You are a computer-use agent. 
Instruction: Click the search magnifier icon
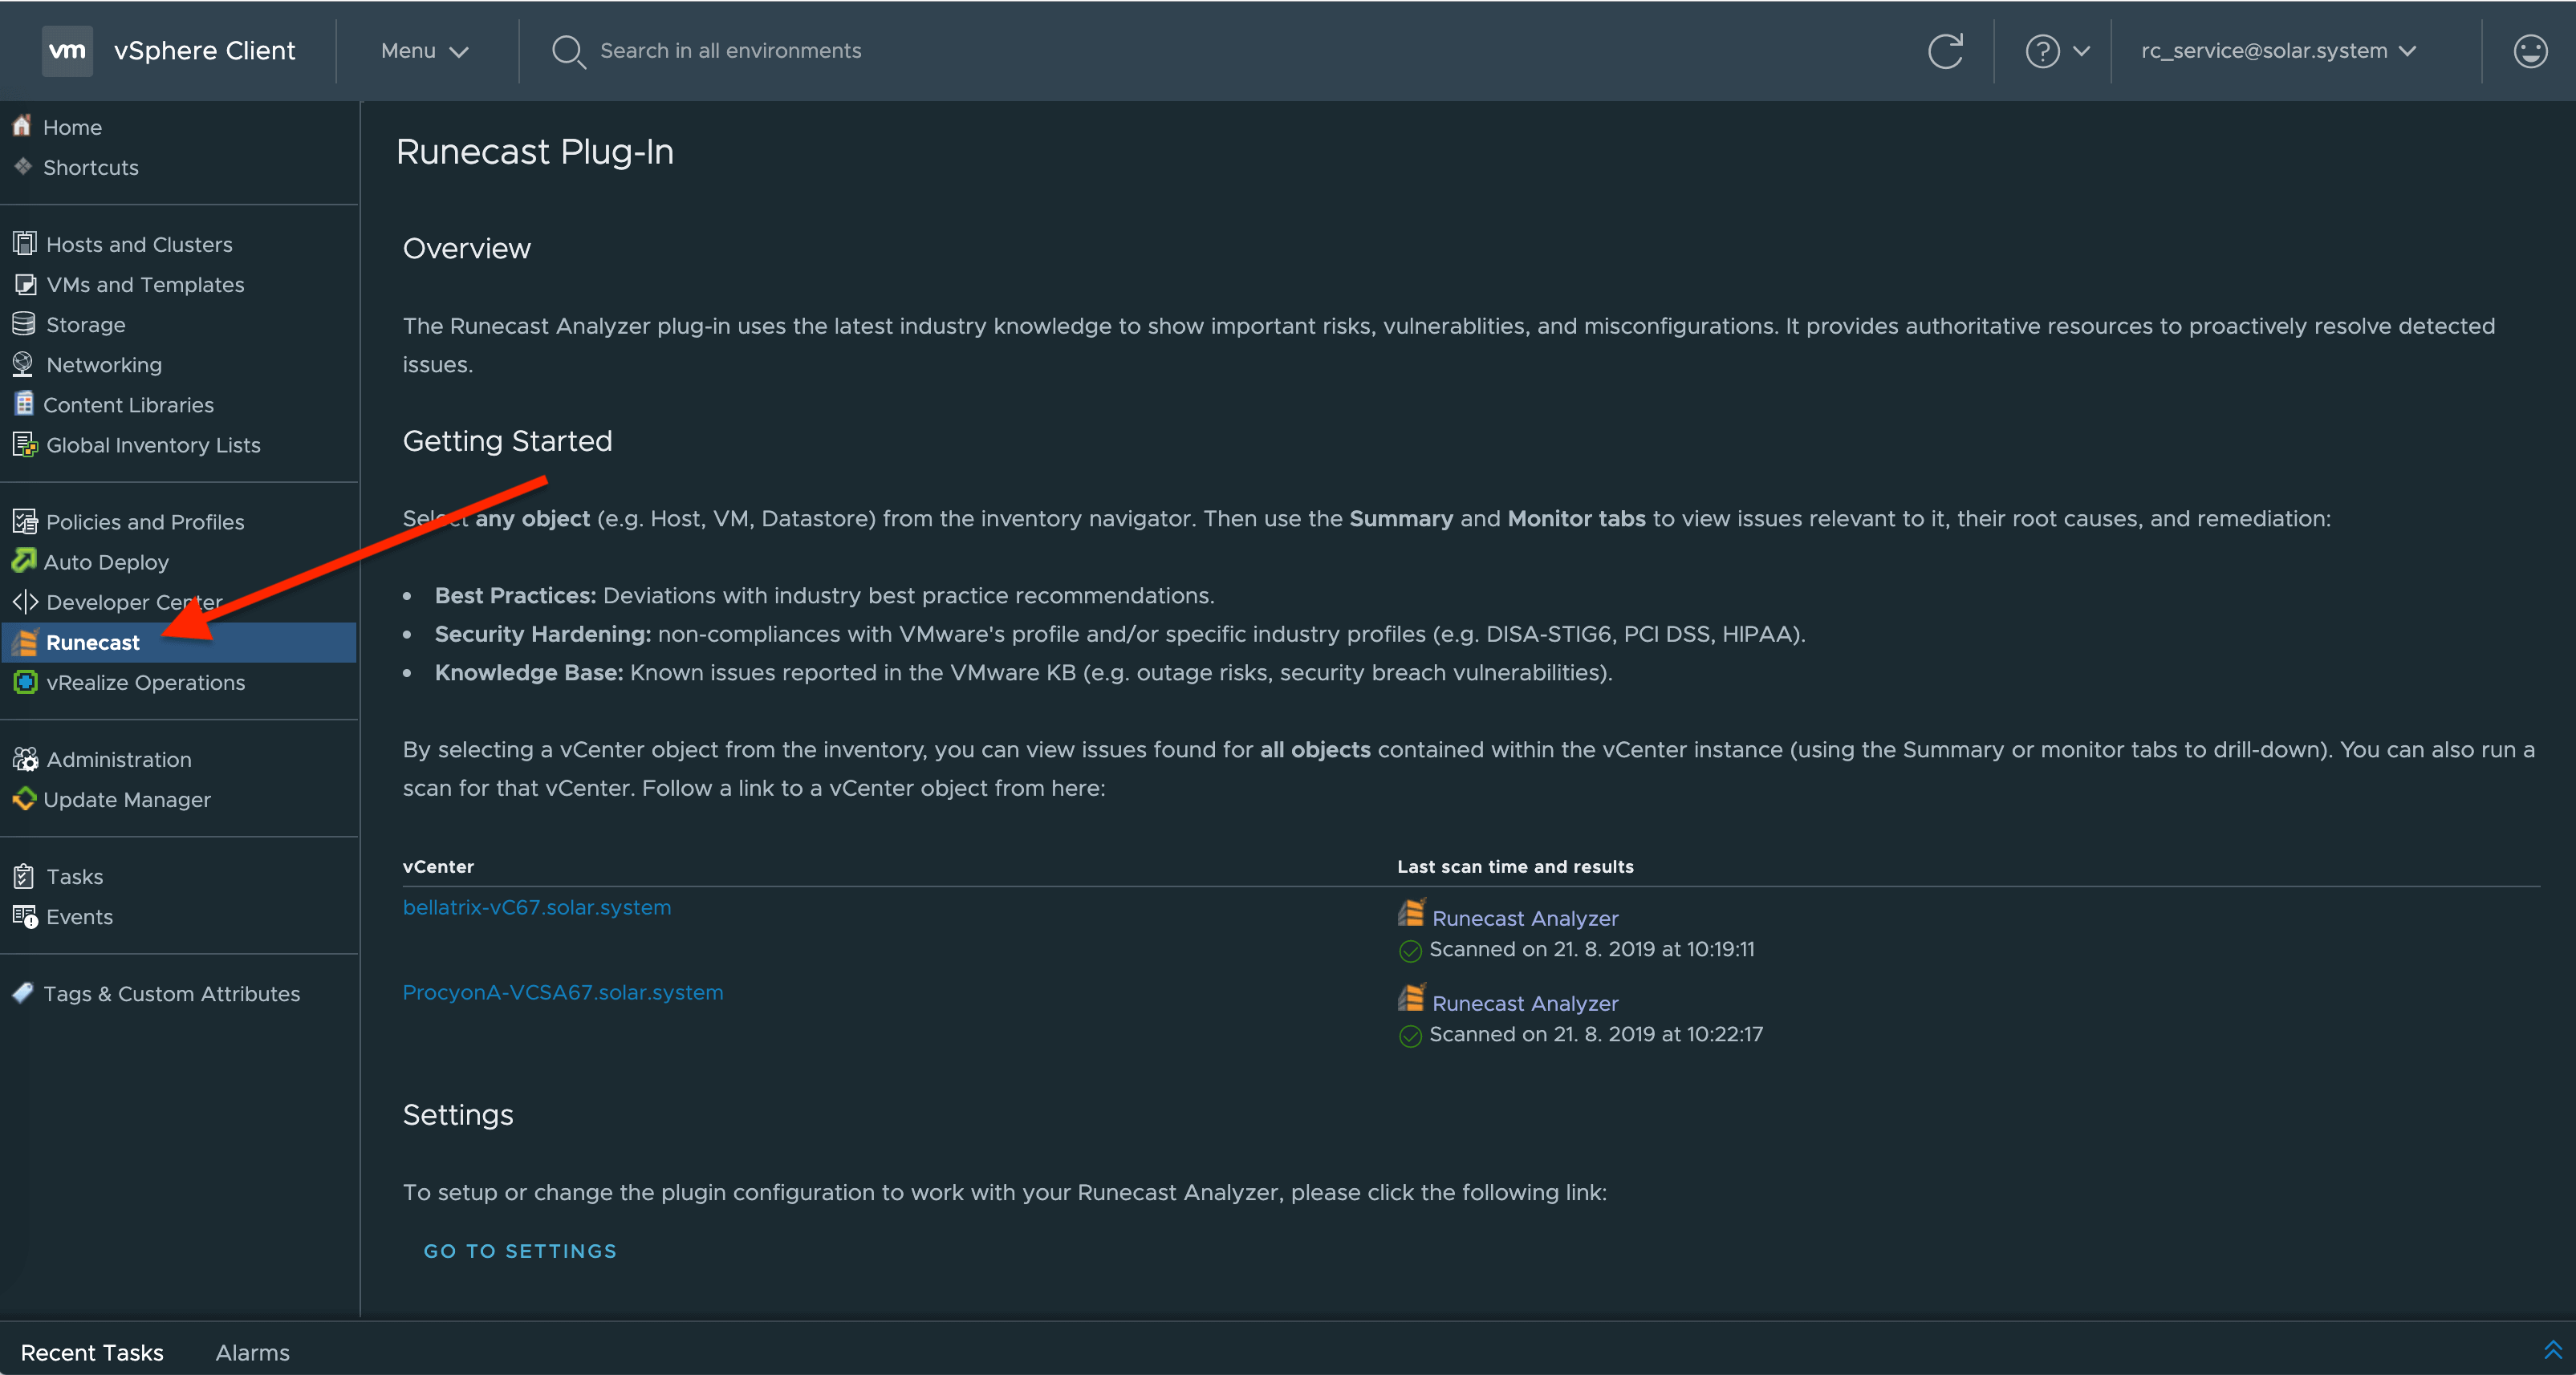click(x=568, y=51)
